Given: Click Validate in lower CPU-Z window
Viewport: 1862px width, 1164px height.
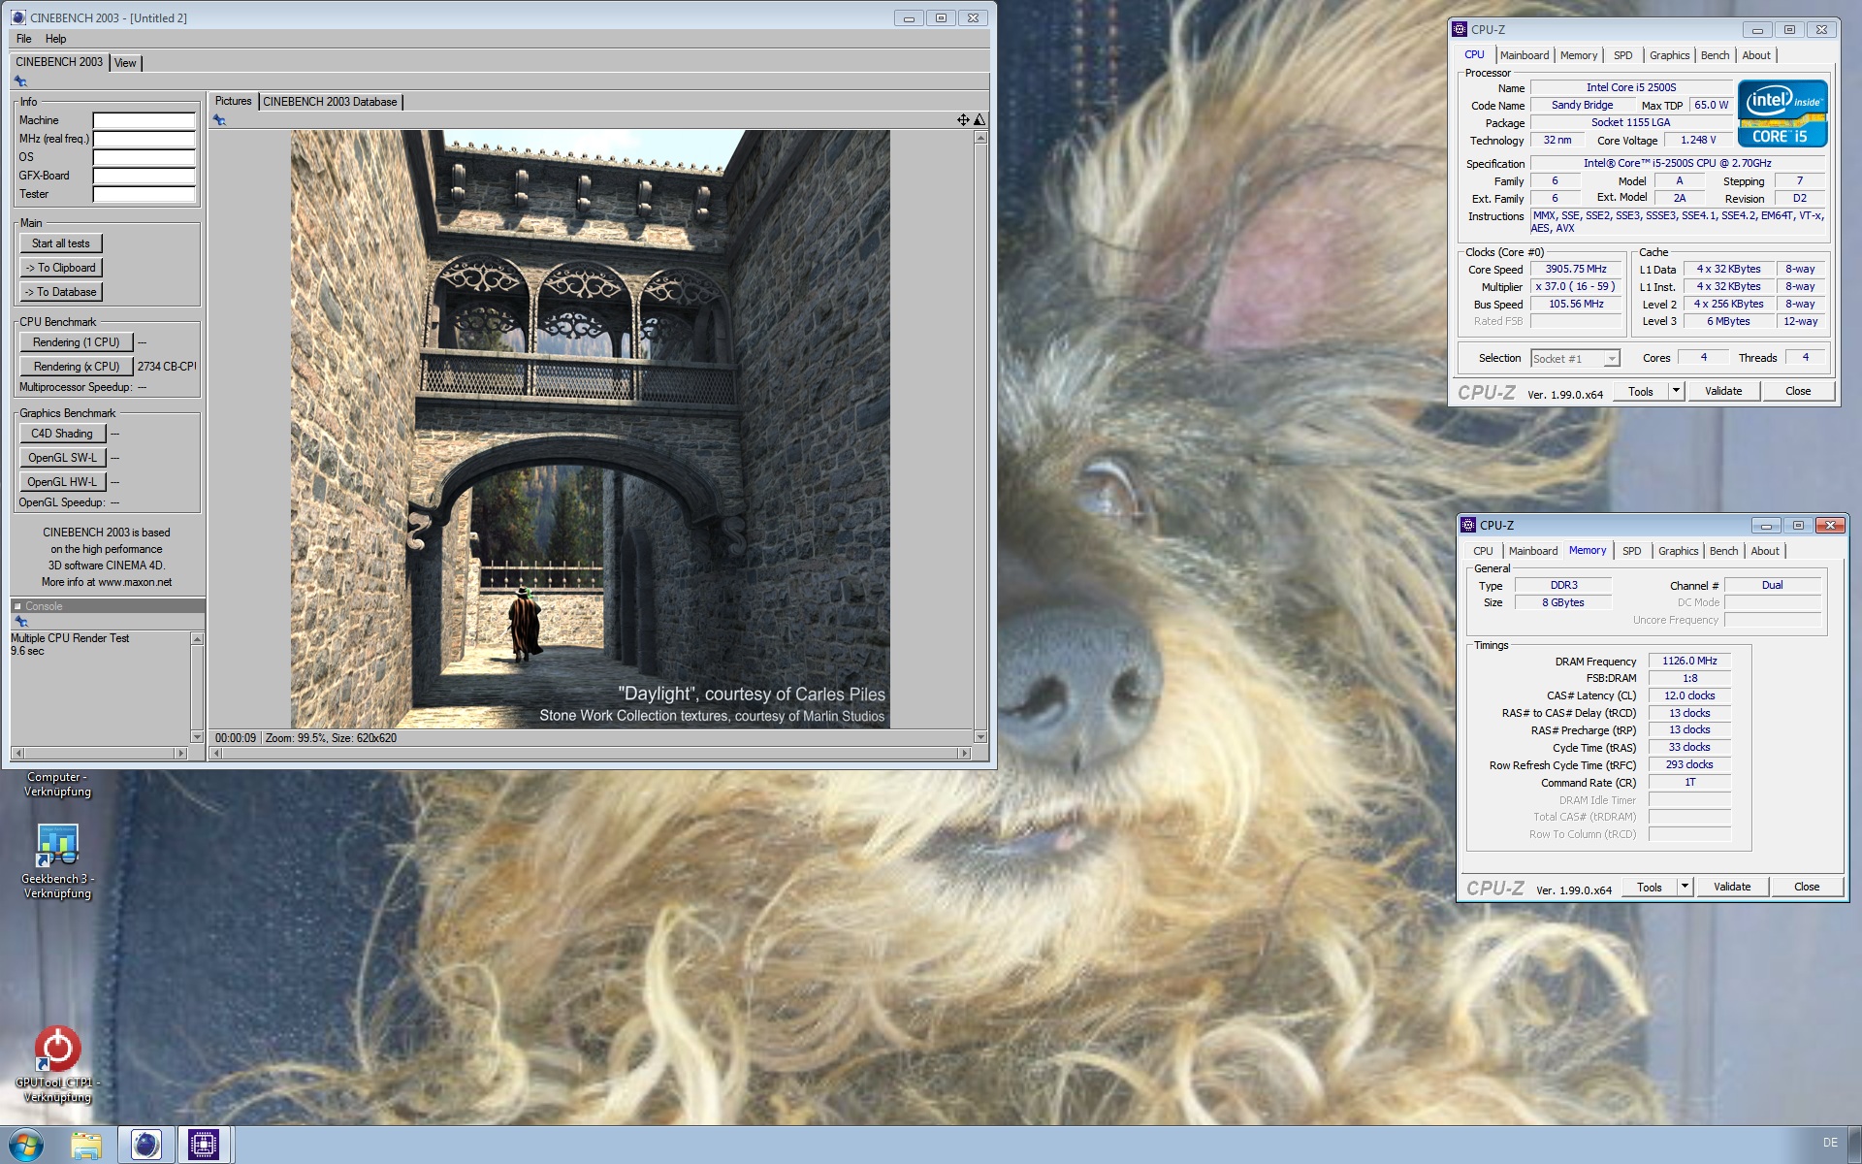Looking at the screenshot, I should [x=1732, y=887].
